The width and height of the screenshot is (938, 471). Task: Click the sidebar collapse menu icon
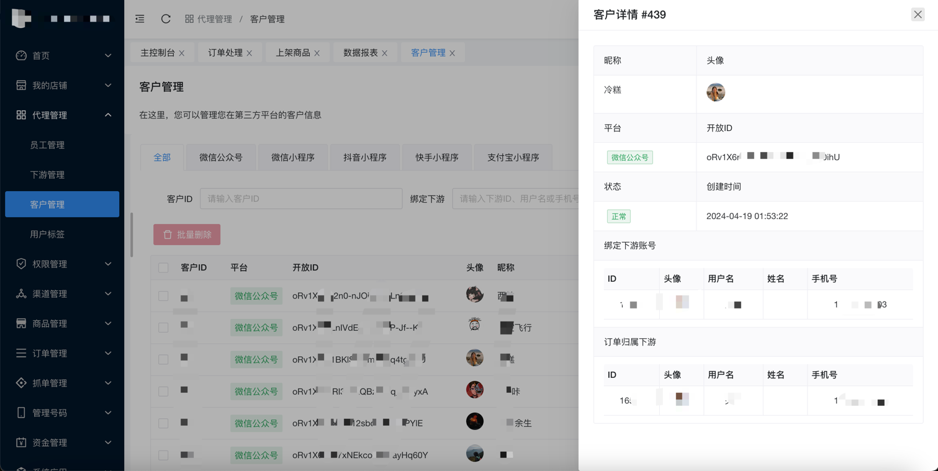click(140, 19)
